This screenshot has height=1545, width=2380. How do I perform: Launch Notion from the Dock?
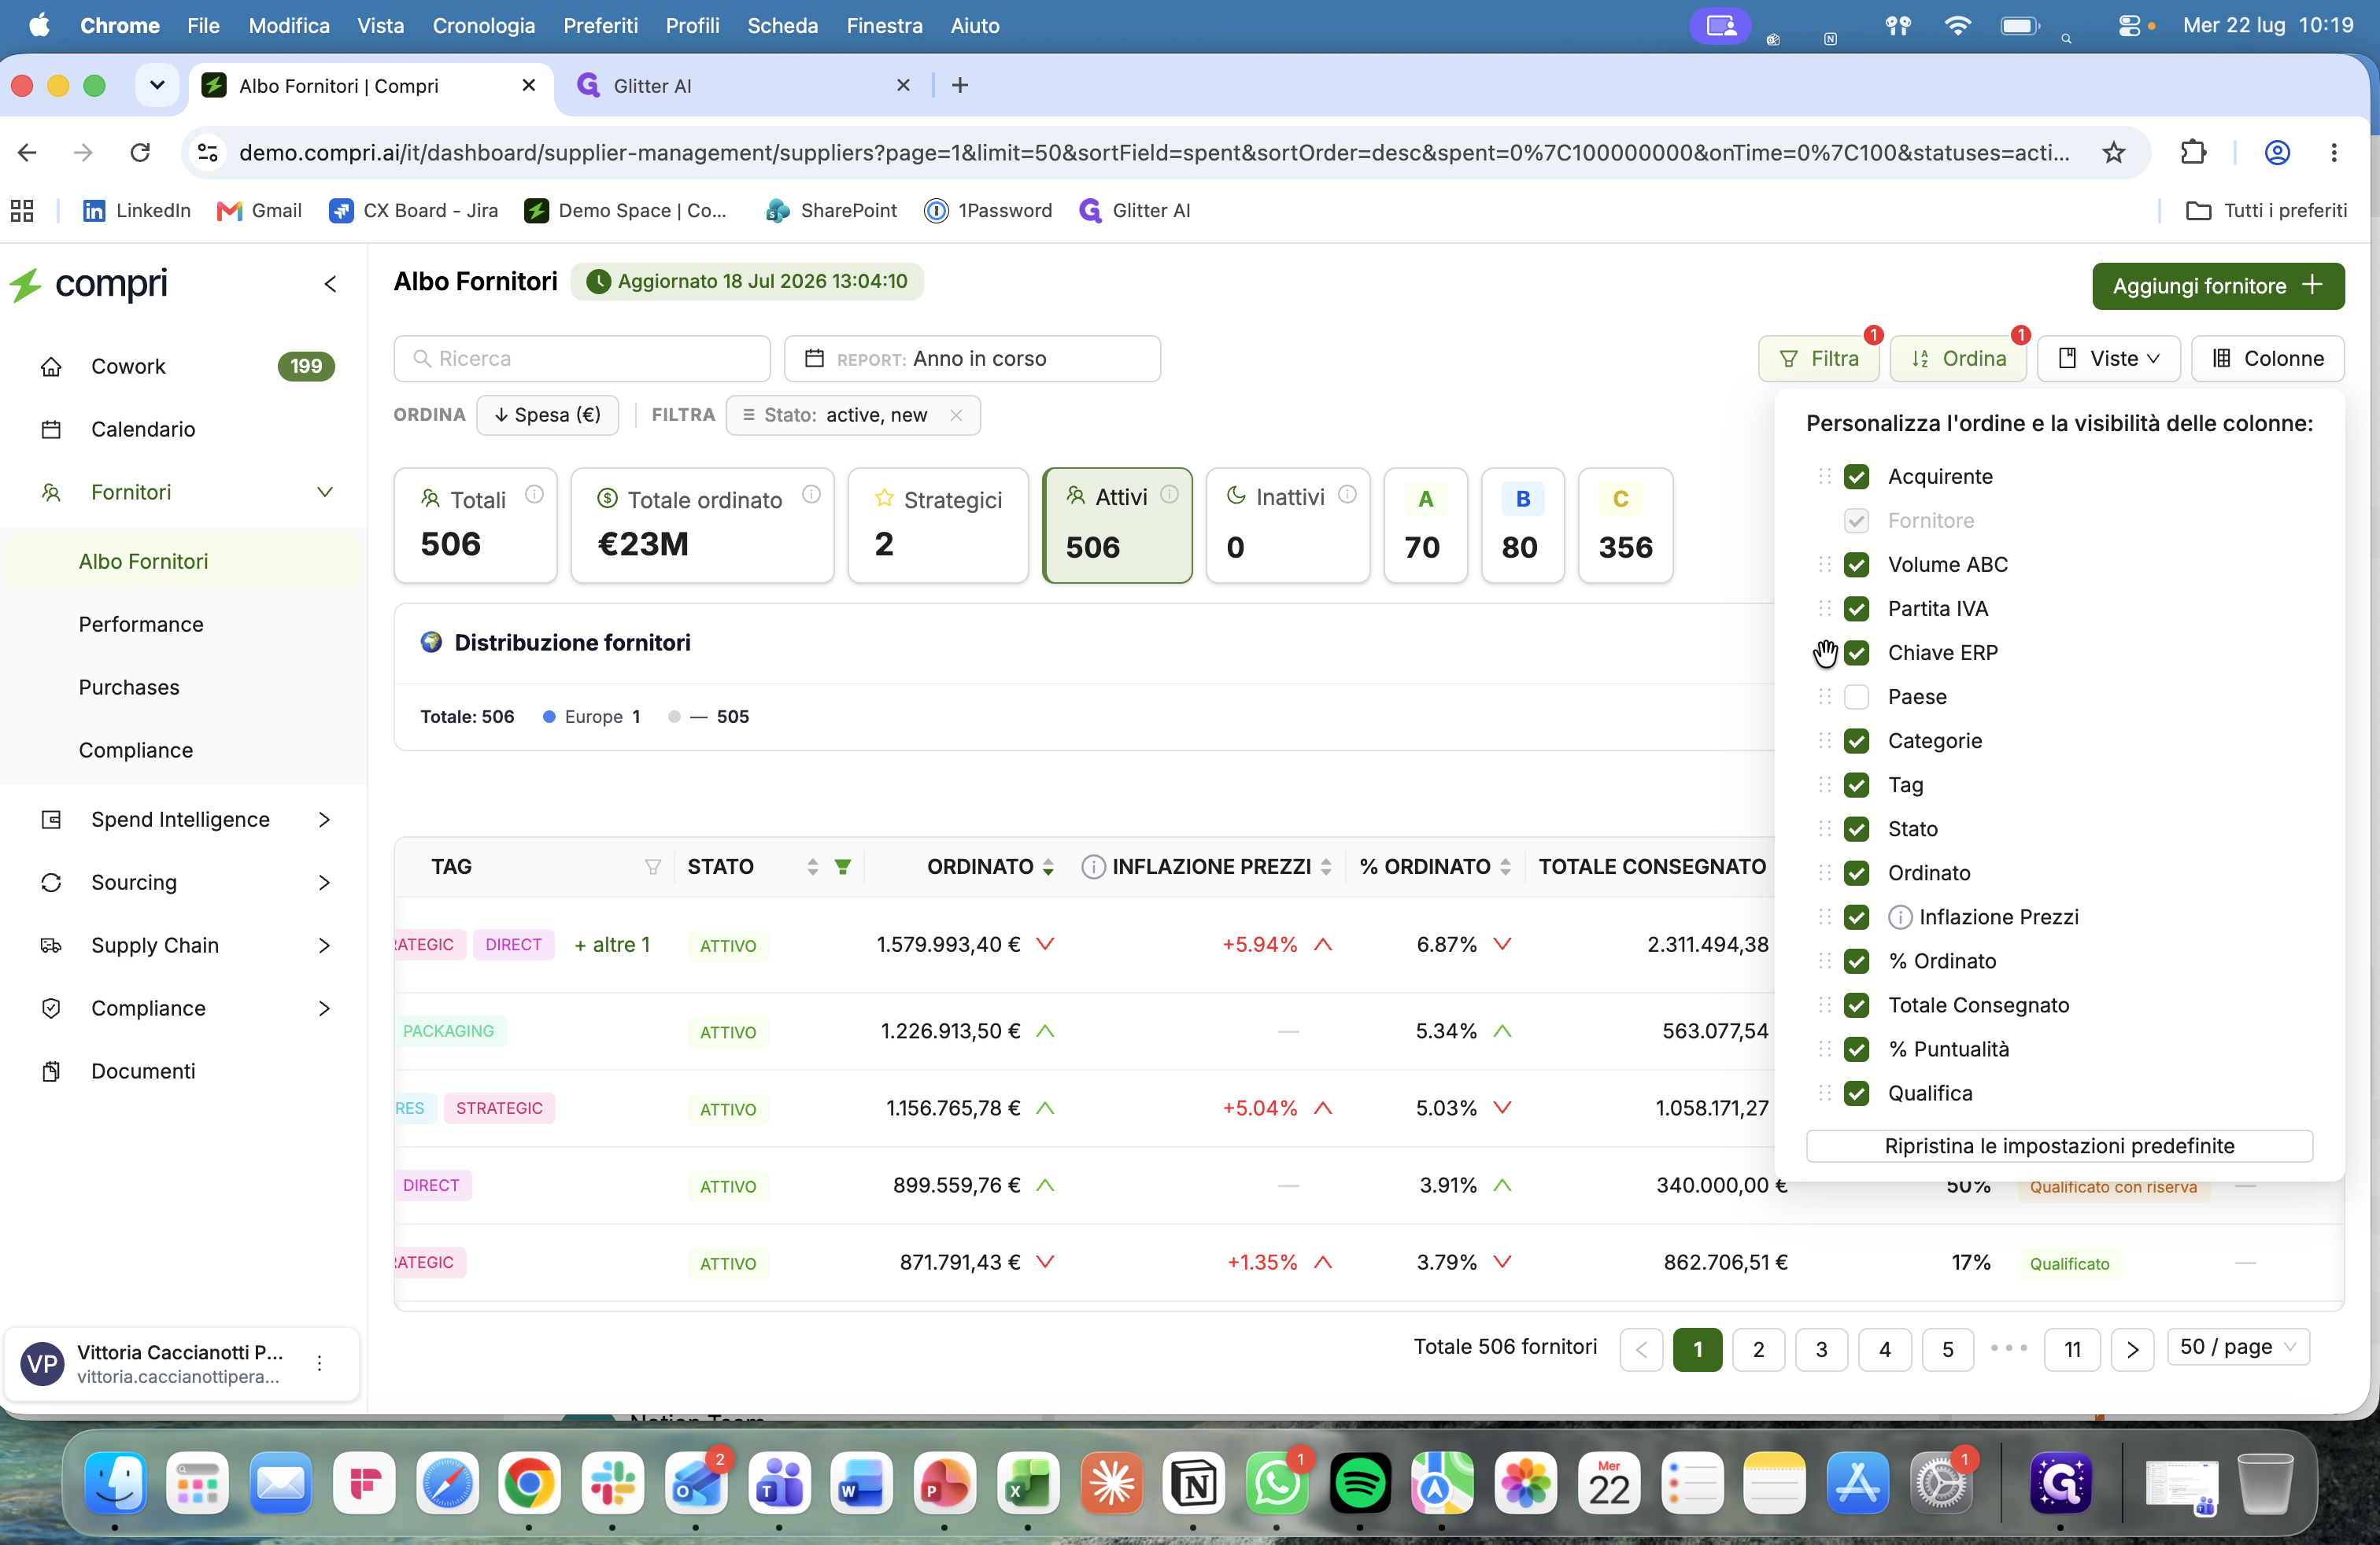(x=1193, y=1482)
